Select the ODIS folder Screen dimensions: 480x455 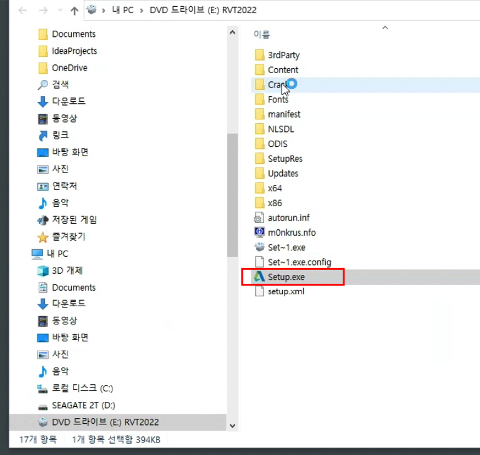[272, 144]
